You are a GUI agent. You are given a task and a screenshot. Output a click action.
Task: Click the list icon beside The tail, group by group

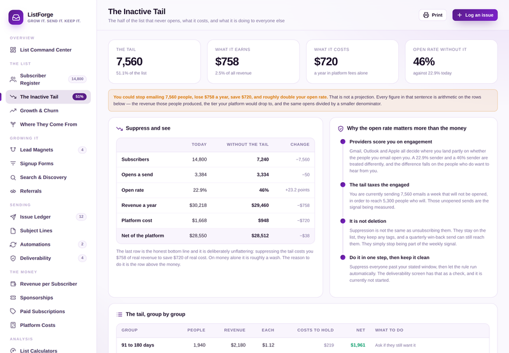coord(120,314)
